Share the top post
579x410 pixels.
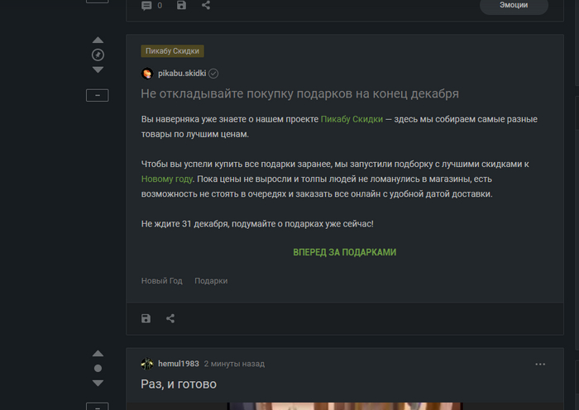[206, 5]
